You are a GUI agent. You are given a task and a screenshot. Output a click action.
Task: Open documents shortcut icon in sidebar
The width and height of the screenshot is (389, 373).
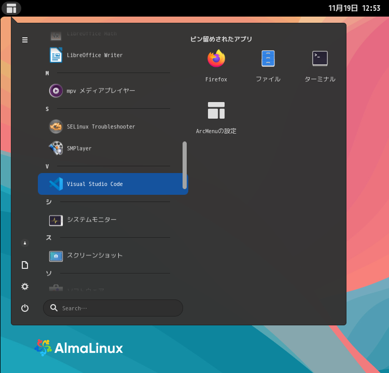25,265
